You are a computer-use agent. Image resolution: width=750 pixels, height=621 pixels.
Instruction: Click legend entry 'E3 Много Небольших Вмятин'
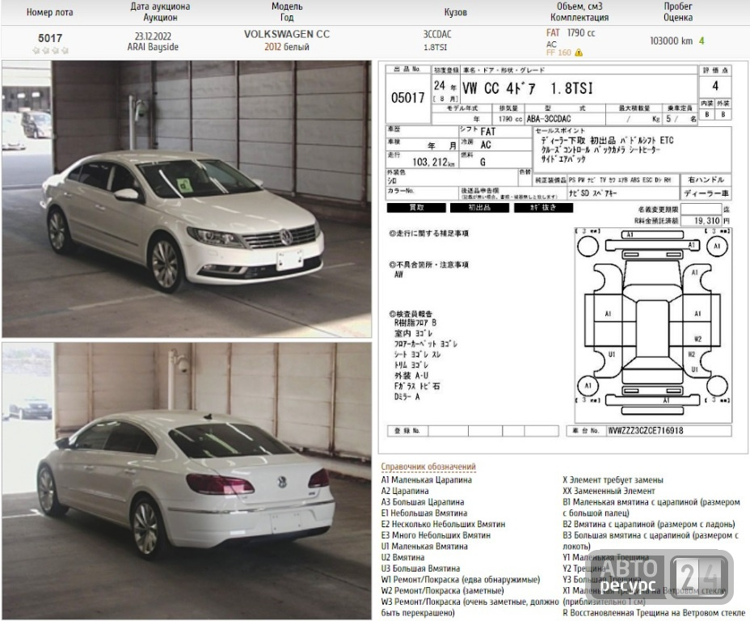coord(436,534)
